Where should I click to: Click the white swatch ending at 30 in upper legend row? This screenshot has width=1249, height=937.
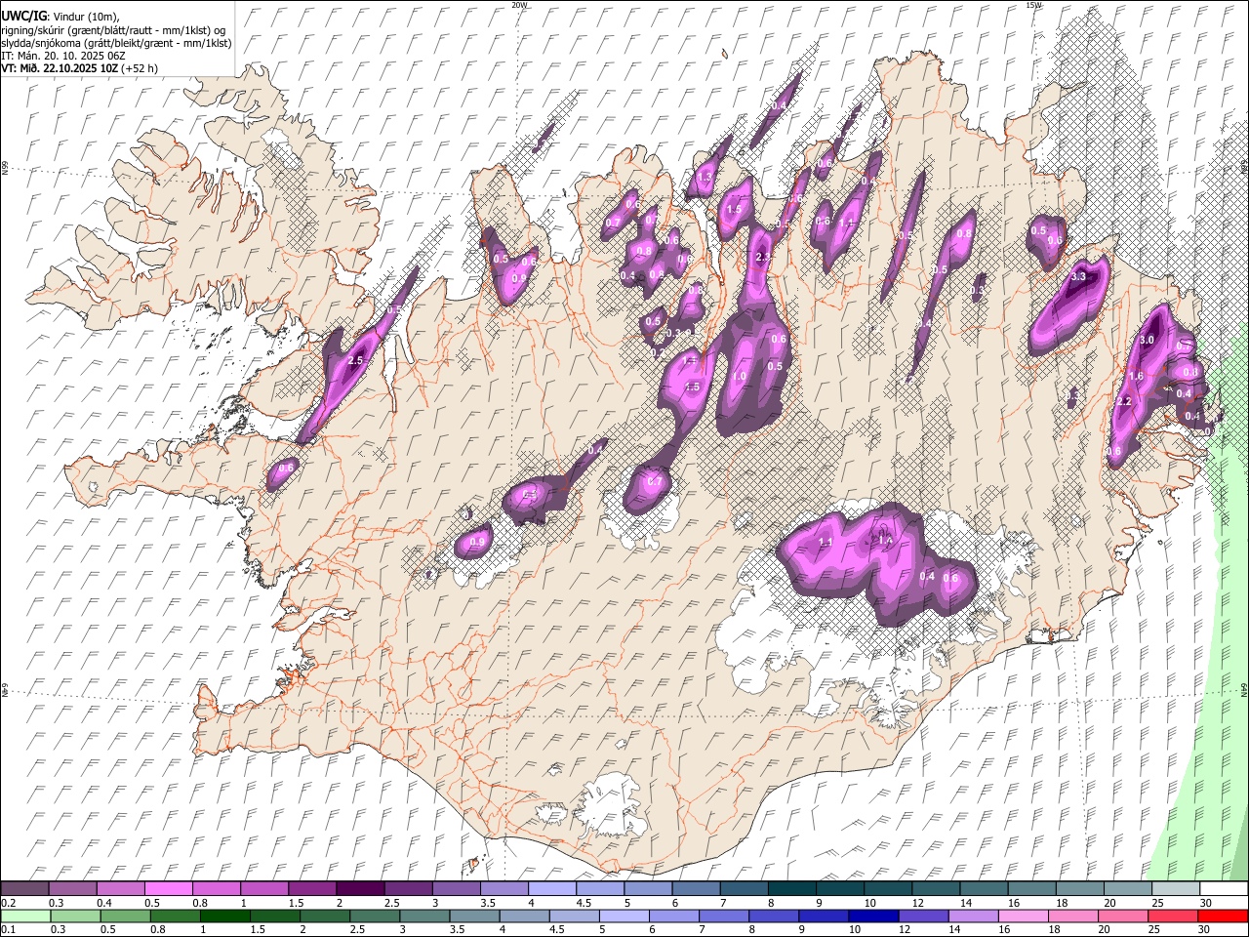[1224, 888]
